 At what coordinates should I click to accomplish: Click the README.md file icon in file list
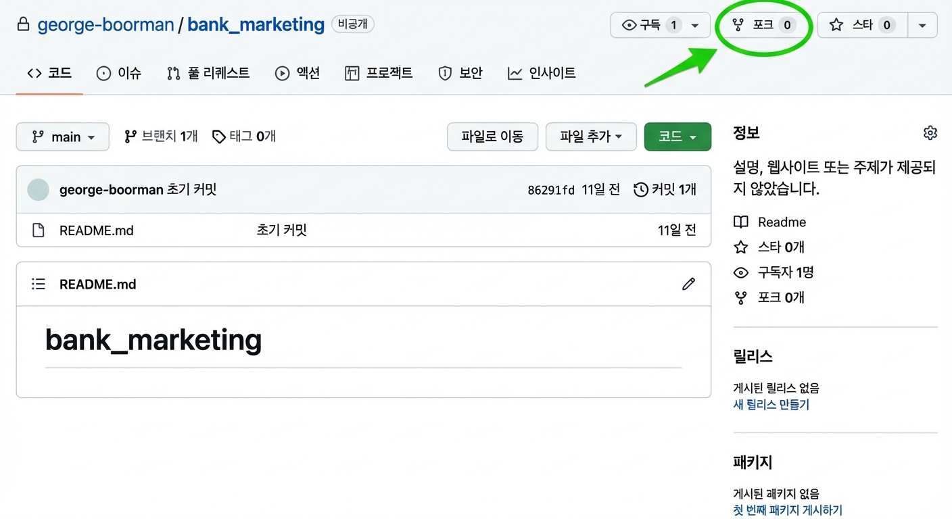(x=39, y=230)
